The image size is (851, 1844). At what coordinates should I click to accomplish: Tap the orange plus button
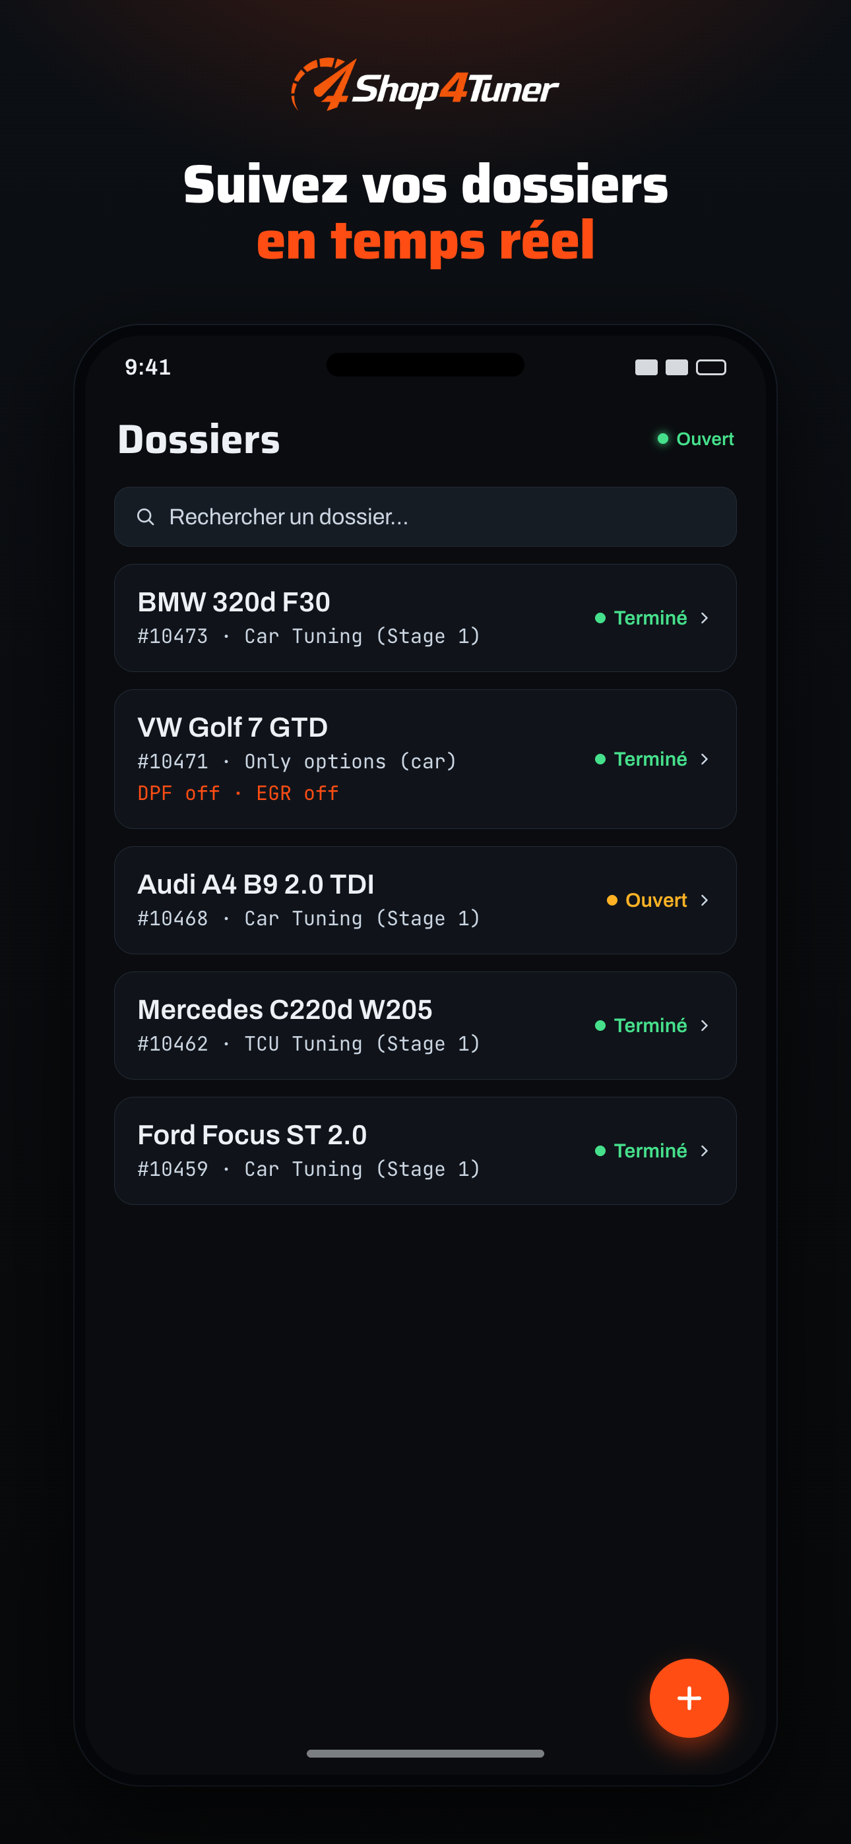pyautogui.click(x=689, y=1698)
